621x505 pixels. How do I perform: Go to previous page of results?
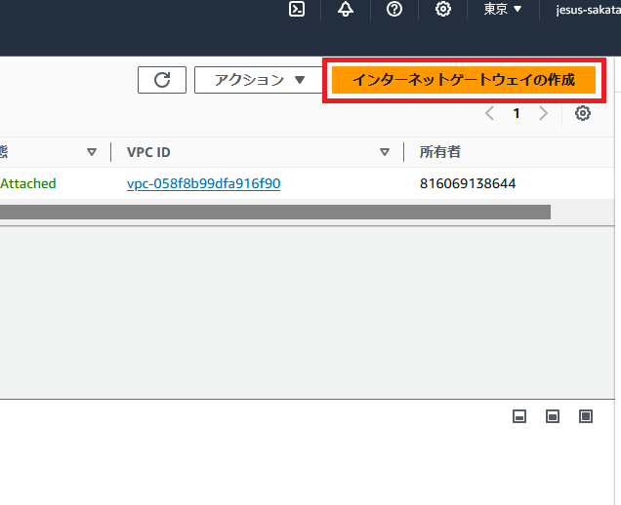(489, 113)
